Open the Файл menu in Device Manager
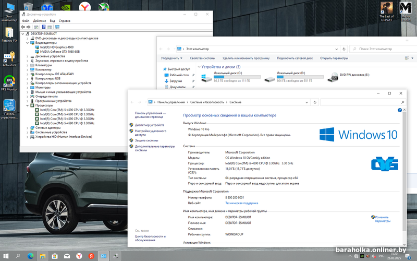The width and height of the screenshot is (417, 261). [x=26, y=21]
